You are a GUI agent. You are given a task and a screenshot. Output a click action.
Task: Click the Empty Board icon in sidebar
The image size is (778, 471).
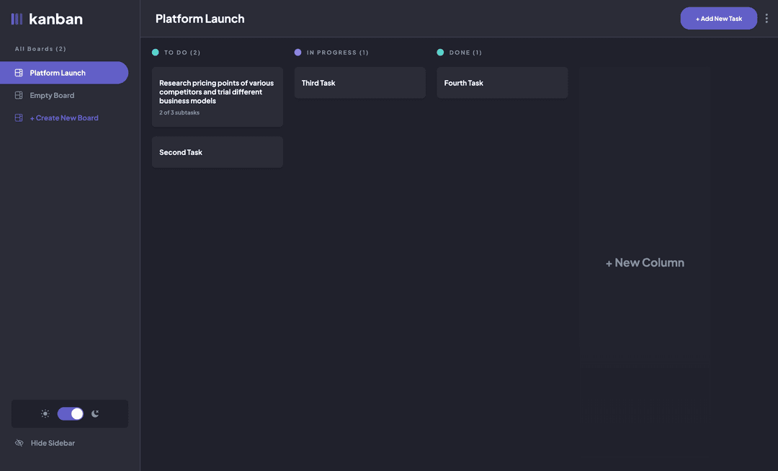[19, 95]
